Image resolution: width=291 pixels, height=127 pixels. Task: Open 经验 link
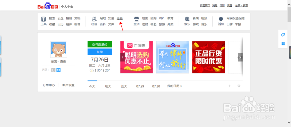pyautogui.click(x=120, y=18)
